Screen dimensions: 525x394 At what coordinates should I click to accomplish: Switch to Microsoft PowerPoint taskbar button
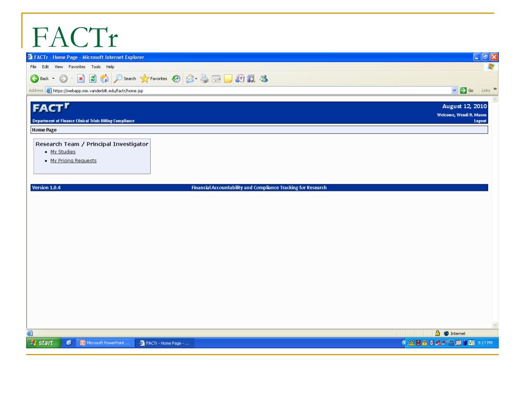(x=105, y=343)
